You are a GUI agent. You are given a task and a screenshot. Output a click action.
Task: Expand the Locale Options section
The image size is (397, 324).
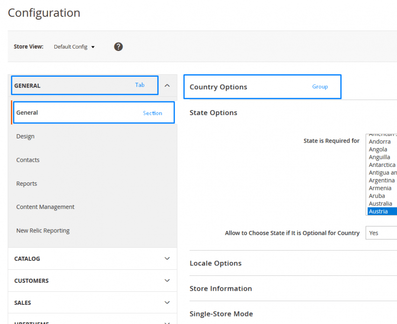tap(215, 263)
